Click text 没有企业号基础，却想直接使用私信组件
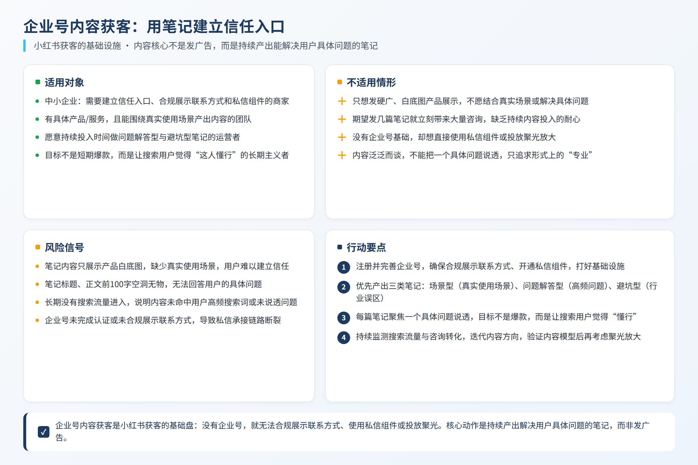 (454, 137)
